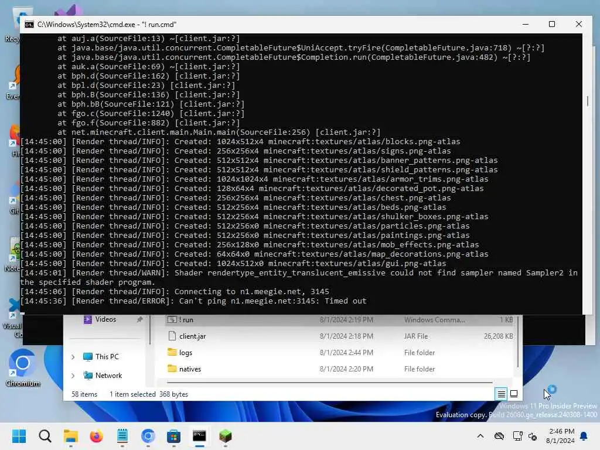Click Explorer's horizontal scrollbar
Screen dimensions: 600x450
(330, 382)
